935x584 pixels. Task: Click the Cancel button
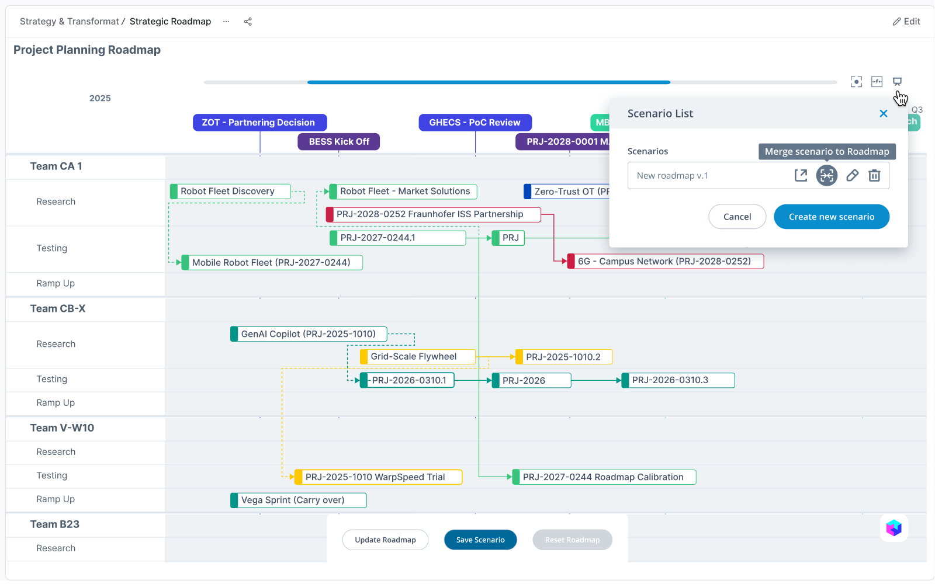click(737, 217)
